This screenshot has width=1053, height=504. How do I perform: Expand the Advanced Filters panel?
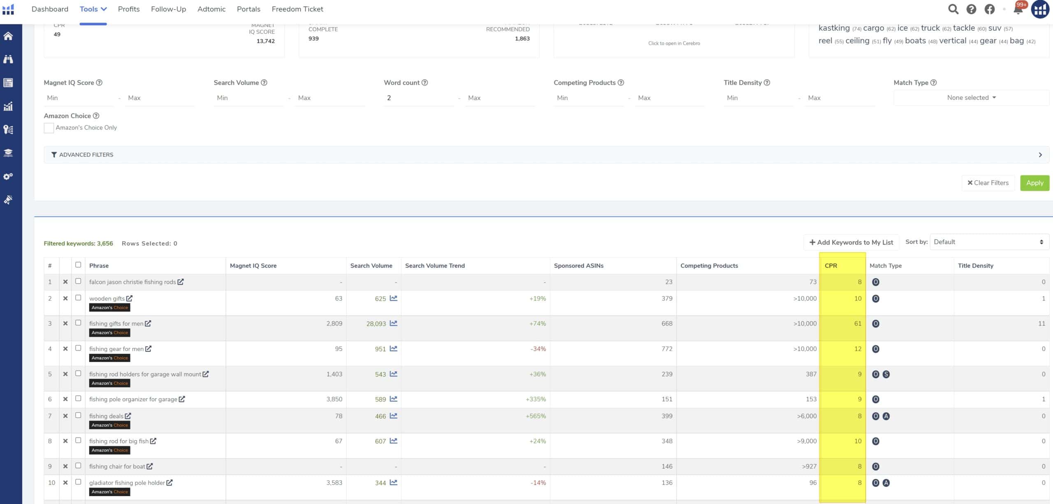(x=546, y=155)
